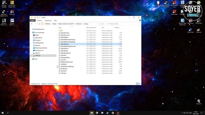Select the PC folder in file list
The height and width of the screenshot is (115, 205).
coord(61,31)
